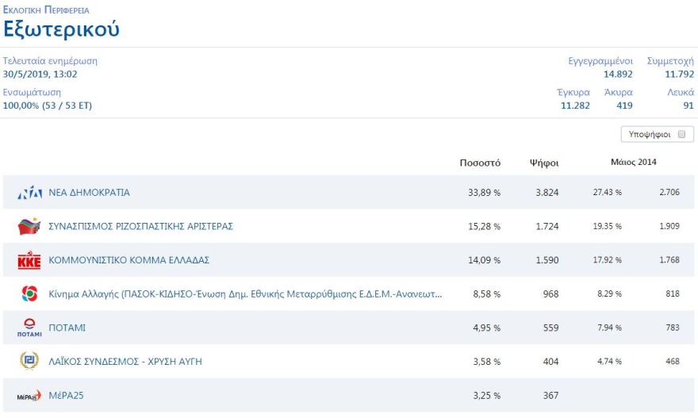Select ΚΟΜΜΟΥΝΙΣΤΙΚΟ ΚΟΜΜΑ ΕΛΛΑΔΑΣ link
The width and height of the screenshot is (698, 418).
click(x=128, y=260)
